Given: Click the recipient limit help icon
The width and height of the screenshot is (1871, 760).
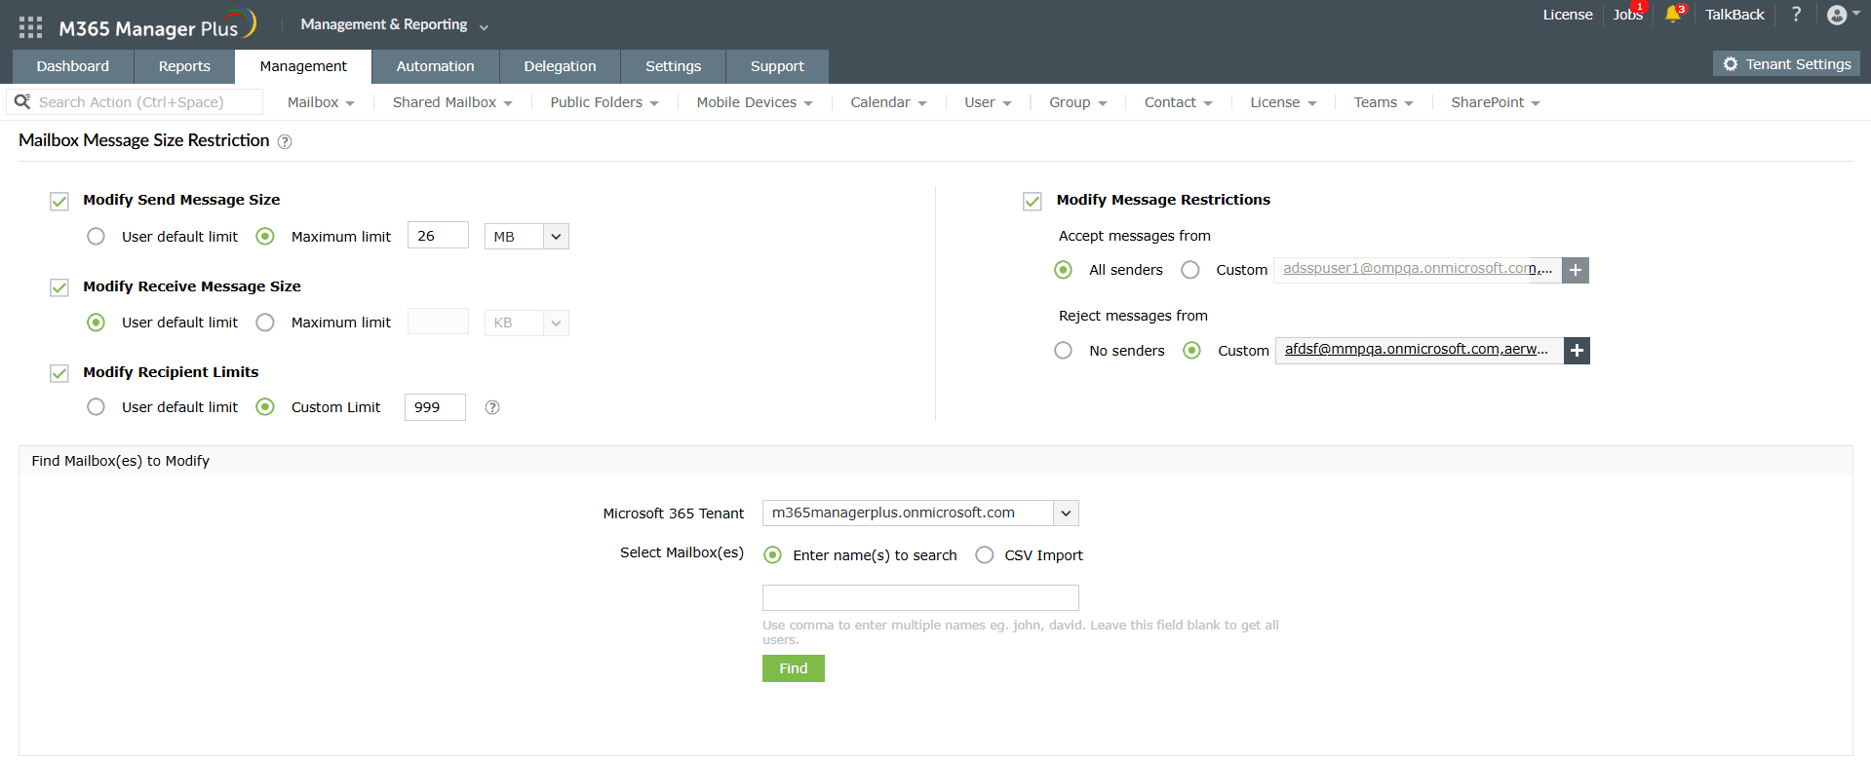Looking at the screenshot, I should point(492,407).
